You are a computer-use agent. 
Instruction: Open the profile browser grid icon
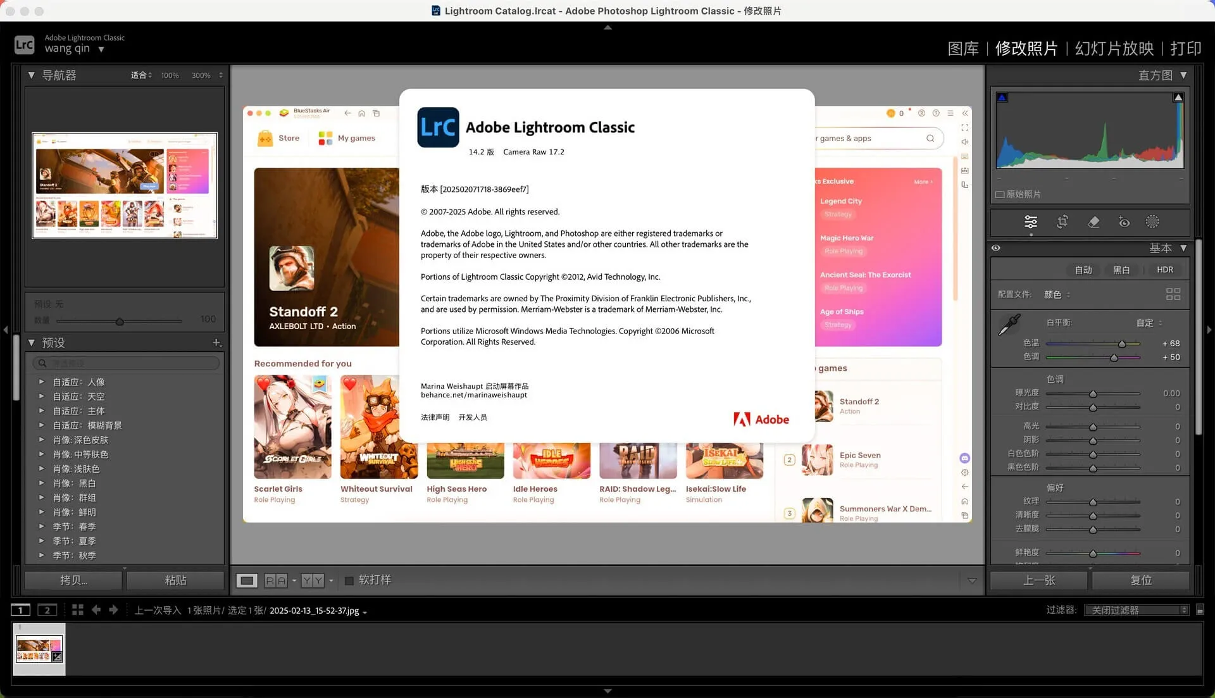tap(1173, 294)
